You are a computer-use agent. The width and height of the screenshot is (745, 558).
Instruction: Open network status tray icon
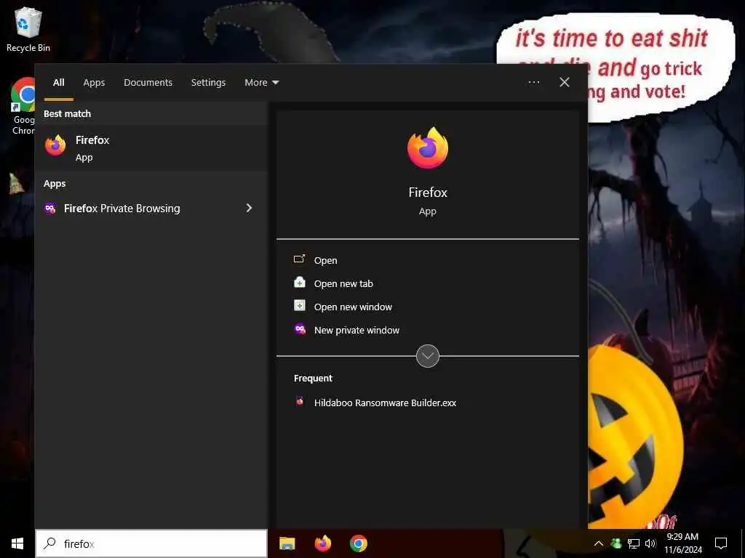pyautogui.click(x=634, y=543)
